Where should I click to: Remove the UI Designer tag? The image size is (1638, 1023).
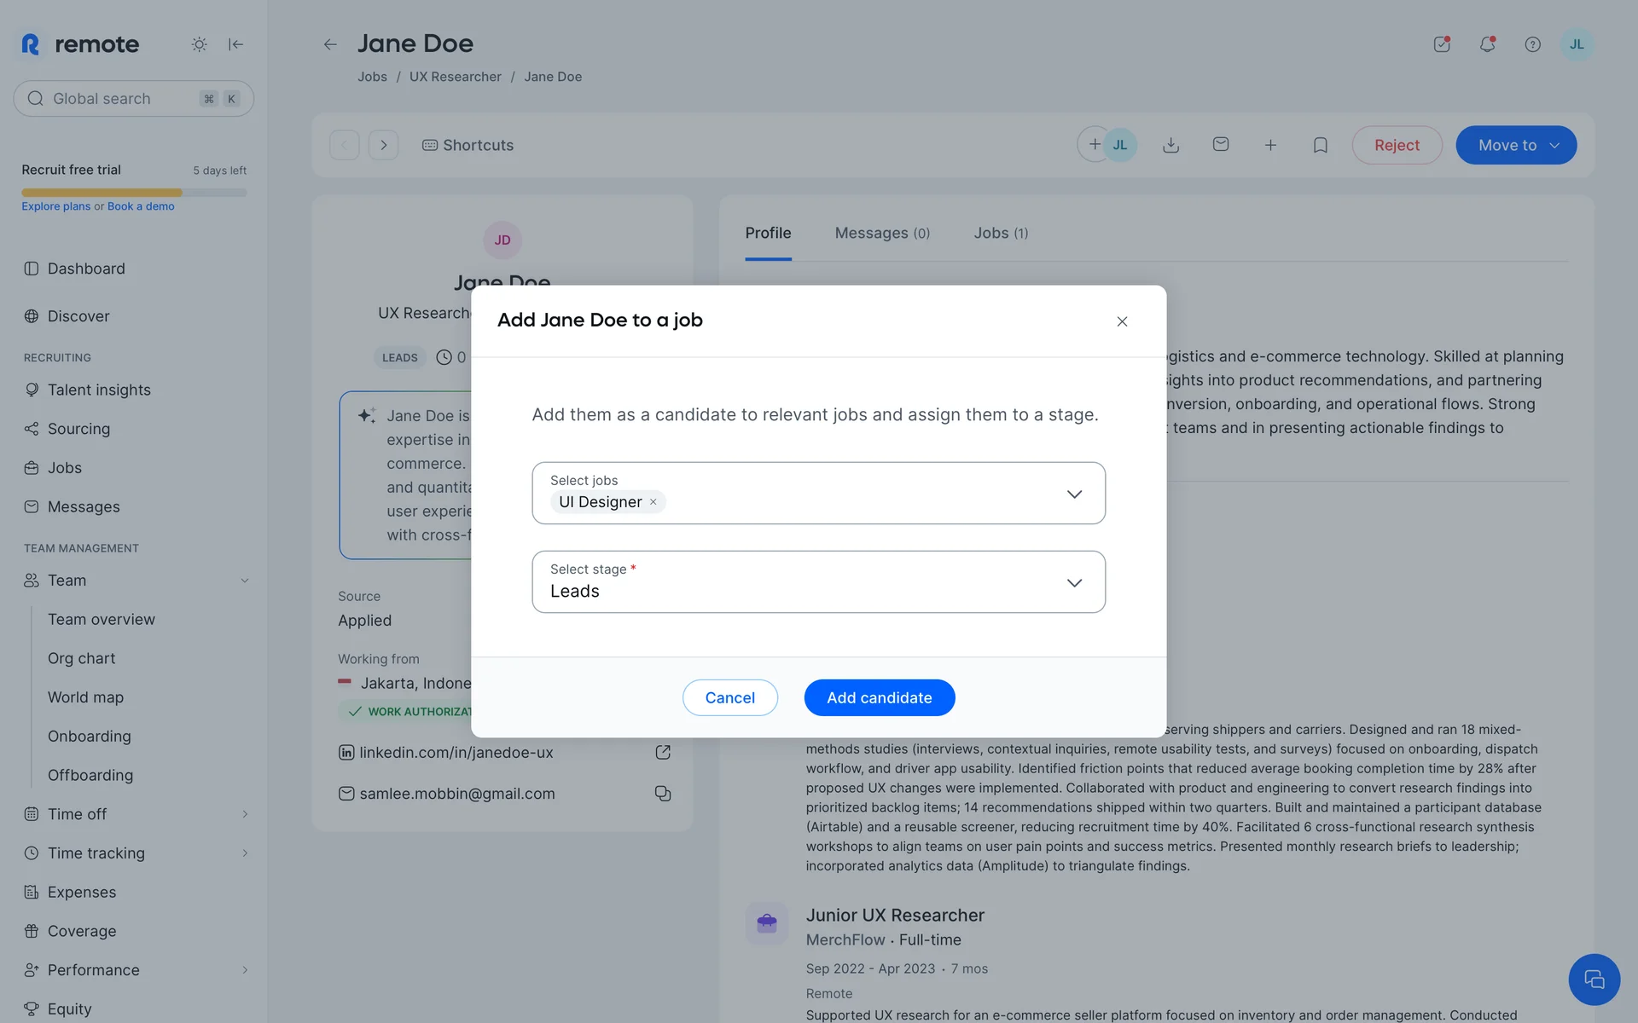pos(653,502)
